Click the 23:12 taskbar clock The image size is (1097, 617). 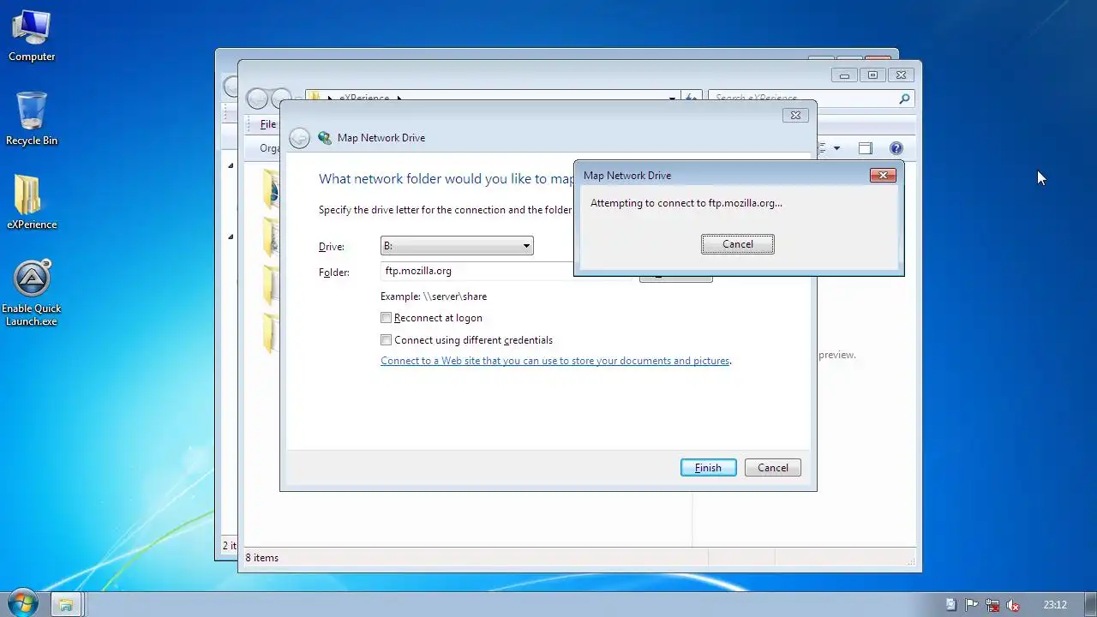1055,605
